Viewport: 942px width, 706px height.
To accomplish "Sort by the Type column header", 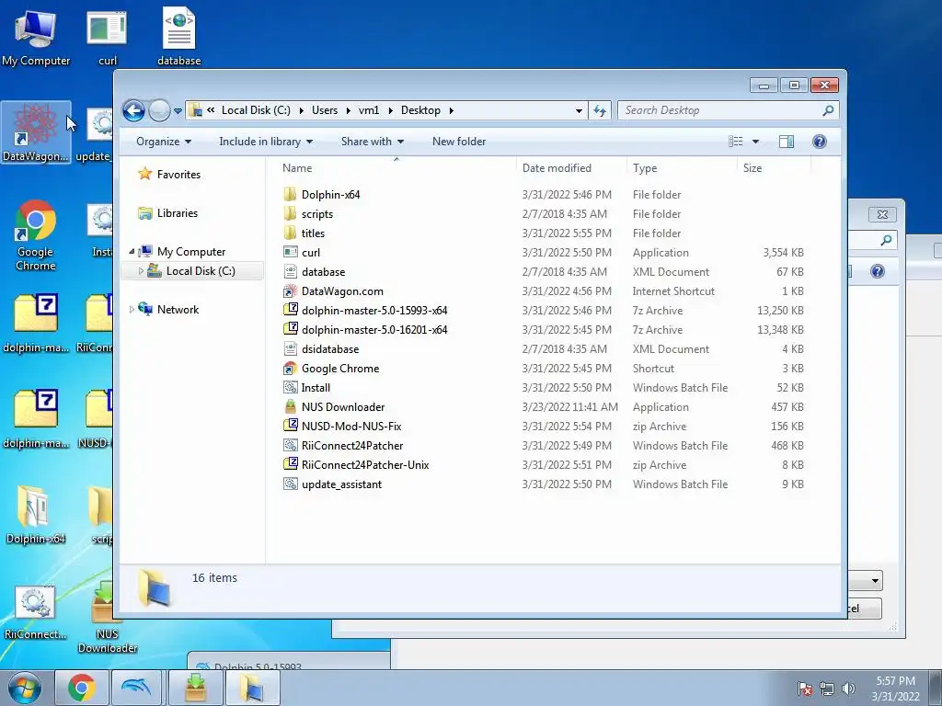I will [x=682, y=168].
